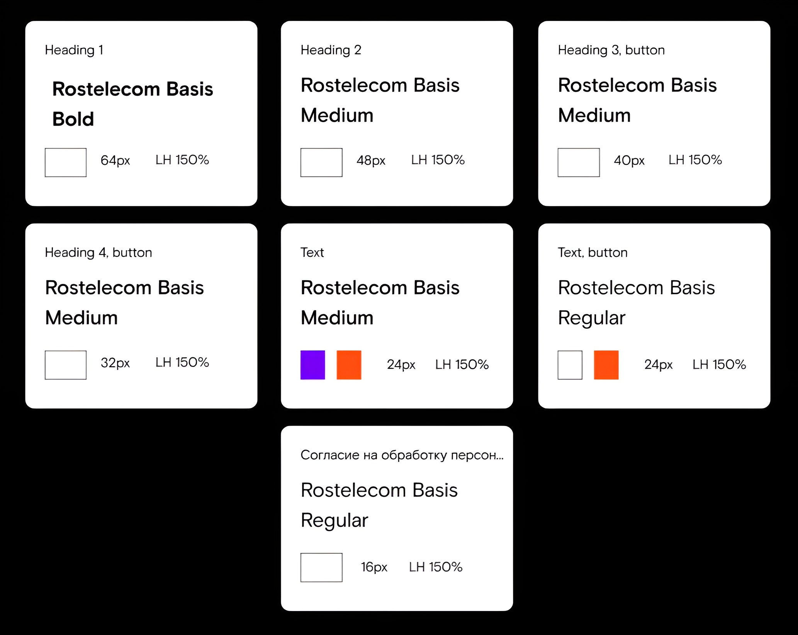Select the "Heading 3, button" title
This screenshot has width=798, height=635.
pos(611,50)
